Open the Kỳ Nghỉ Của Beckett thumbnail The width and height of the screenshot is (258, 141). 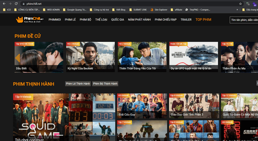(90, 57)
